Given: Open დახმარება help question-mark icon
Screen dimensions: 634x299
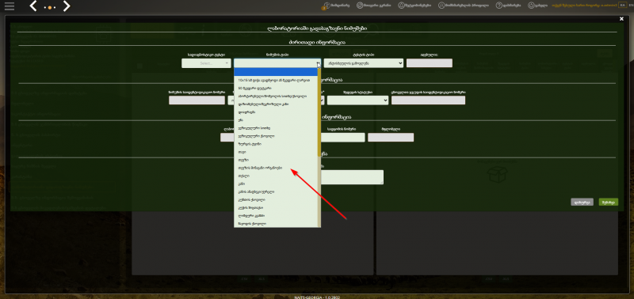Looking at the screenshot, I should coord(499,6).
